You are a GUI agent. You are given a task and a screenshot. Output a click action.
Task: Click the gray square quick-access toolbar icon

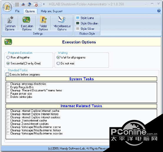point(17,4)
